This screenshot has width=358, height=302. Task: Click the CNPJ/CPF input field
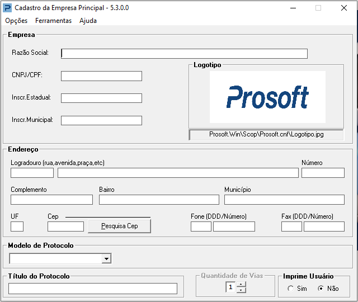click(x=101, y=76)
